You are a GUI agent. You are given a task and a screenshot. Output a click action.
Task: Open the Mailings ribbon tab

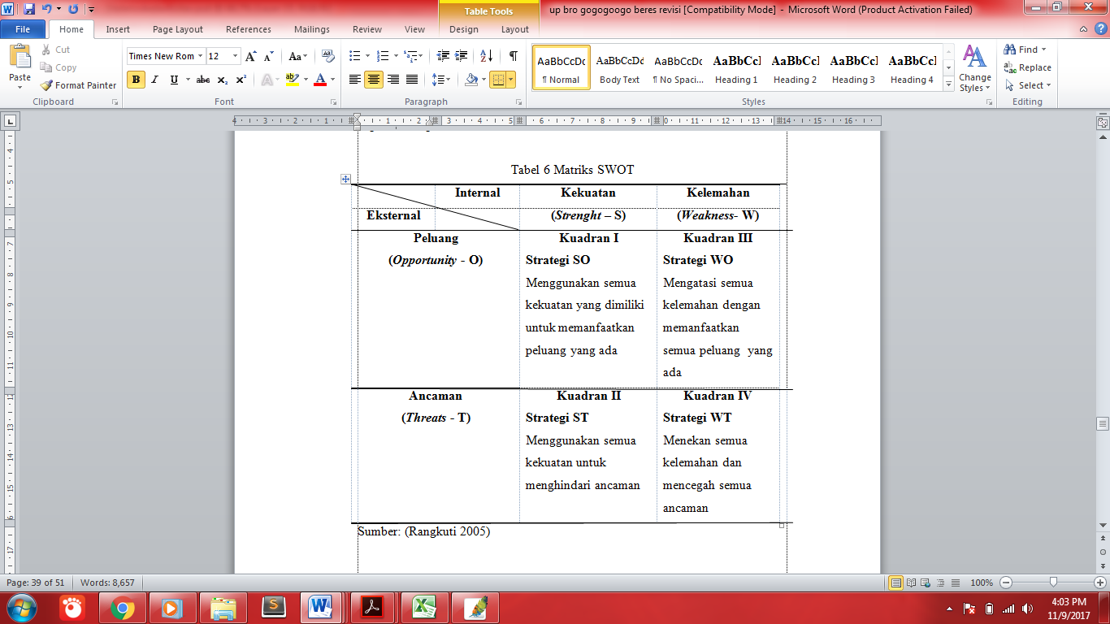[312, 28]
